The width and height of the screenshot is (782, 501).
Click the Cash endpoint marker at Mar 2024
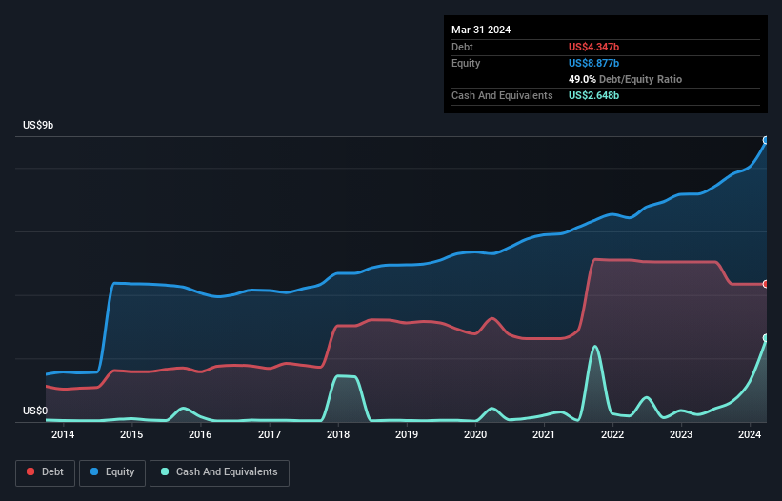(x=766, y=338)
